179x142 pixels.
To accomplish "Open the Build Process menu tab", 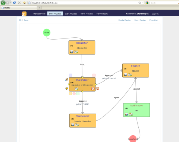I will coord(55,13).
